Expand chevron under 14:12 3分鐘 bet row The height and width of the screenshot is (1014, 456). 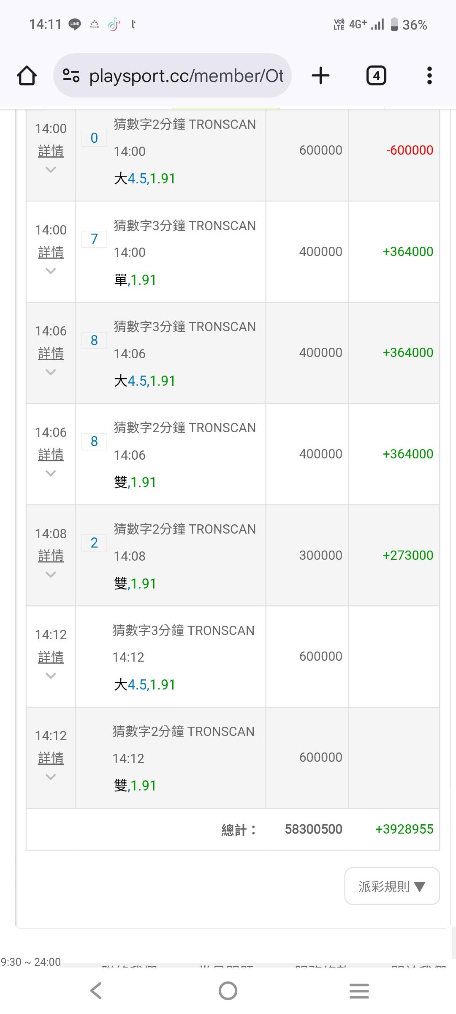click(x=51, y=676)
